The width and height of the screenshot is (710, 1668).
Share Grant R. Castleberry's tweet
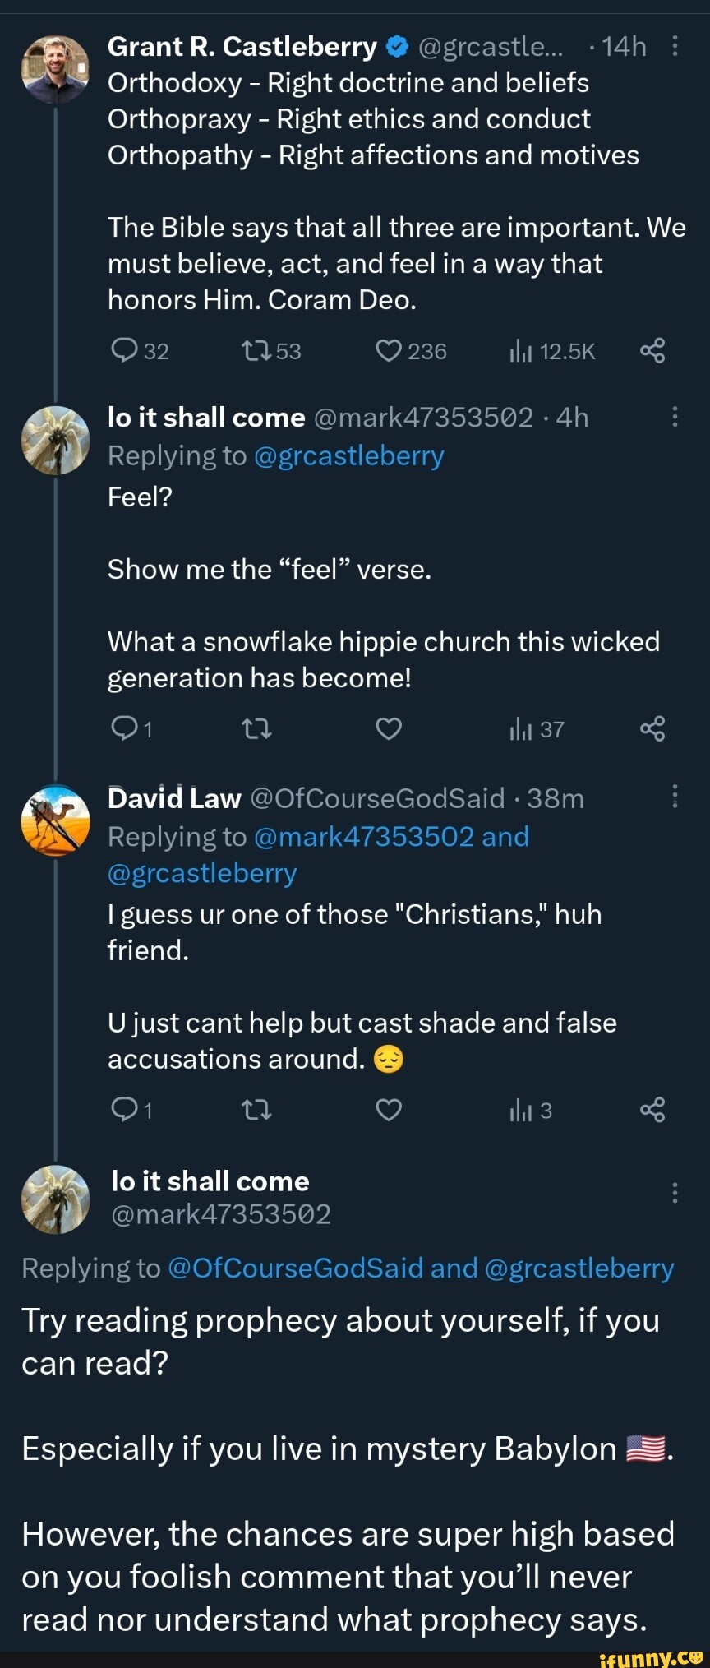click(x=652, y=352)
